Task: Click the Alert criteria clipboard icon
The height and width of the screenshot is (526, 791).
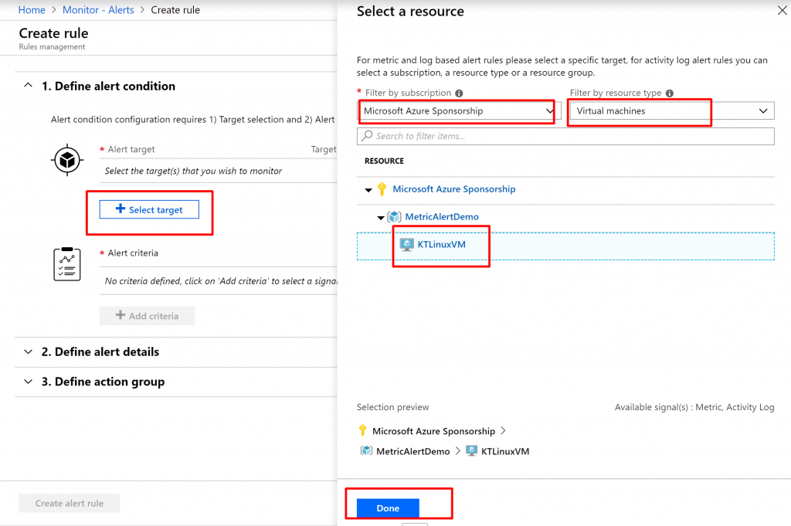Action: click(x=66, y=264)
